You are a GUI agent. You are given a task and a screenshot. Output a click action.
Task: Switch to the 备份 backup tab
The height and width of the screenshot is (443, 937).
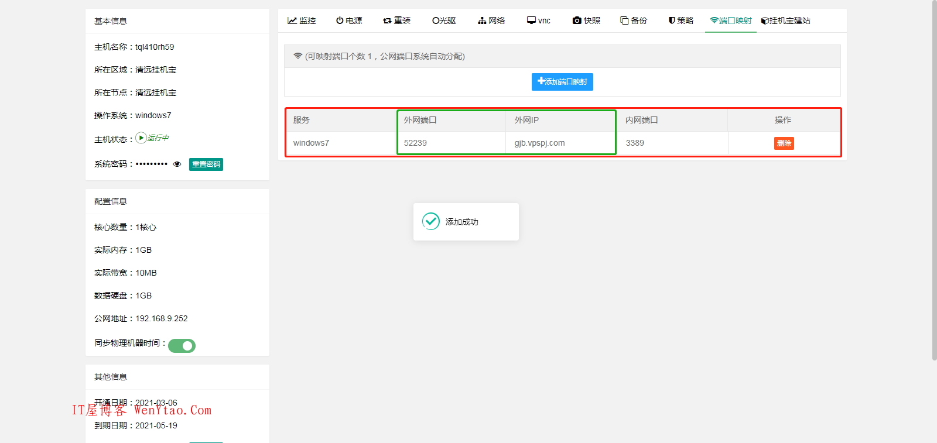634,20
